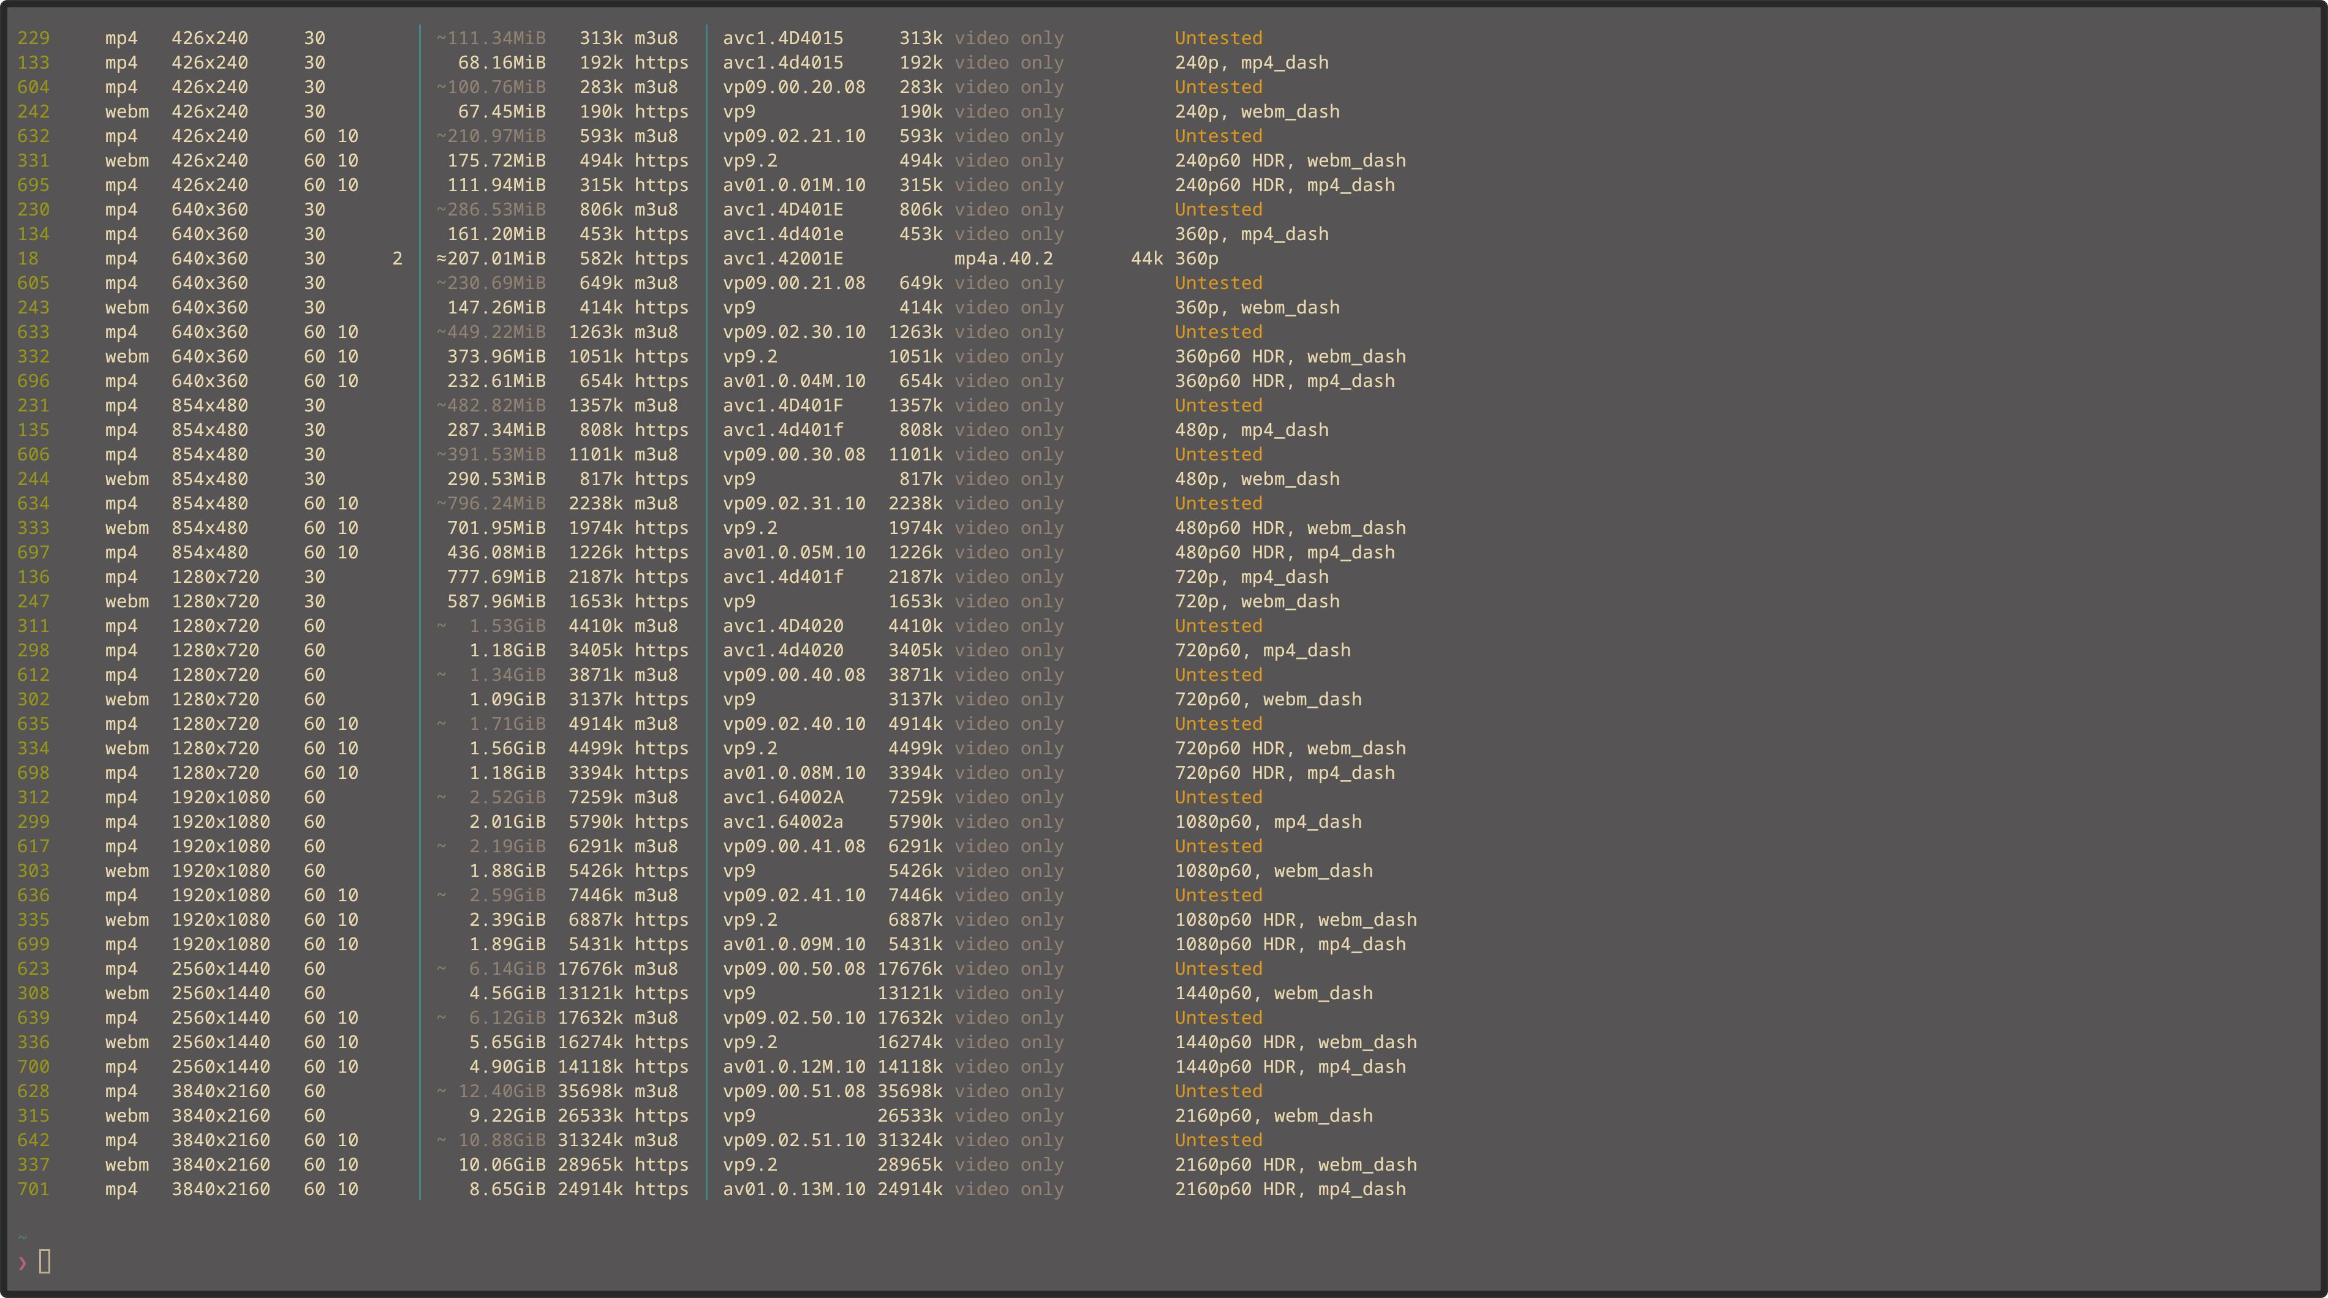
Task: Click the 1080p60, webm_dash label
Action: [x=1273, y=871]
